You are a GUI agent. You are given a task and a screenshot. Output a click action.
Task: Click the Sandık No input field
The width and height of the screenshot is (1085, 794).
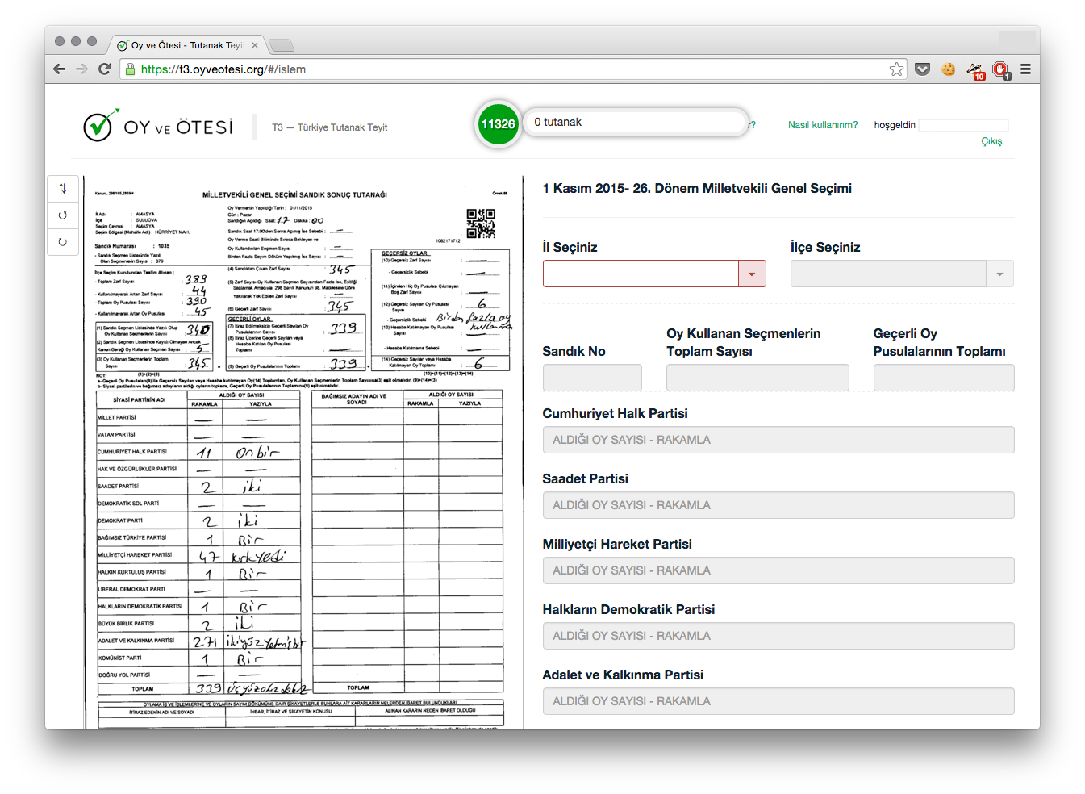pos(592,378)
